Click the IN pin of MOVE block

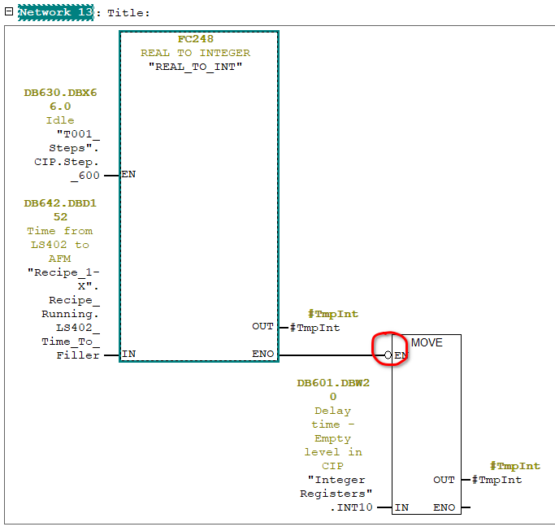point(401,507)
